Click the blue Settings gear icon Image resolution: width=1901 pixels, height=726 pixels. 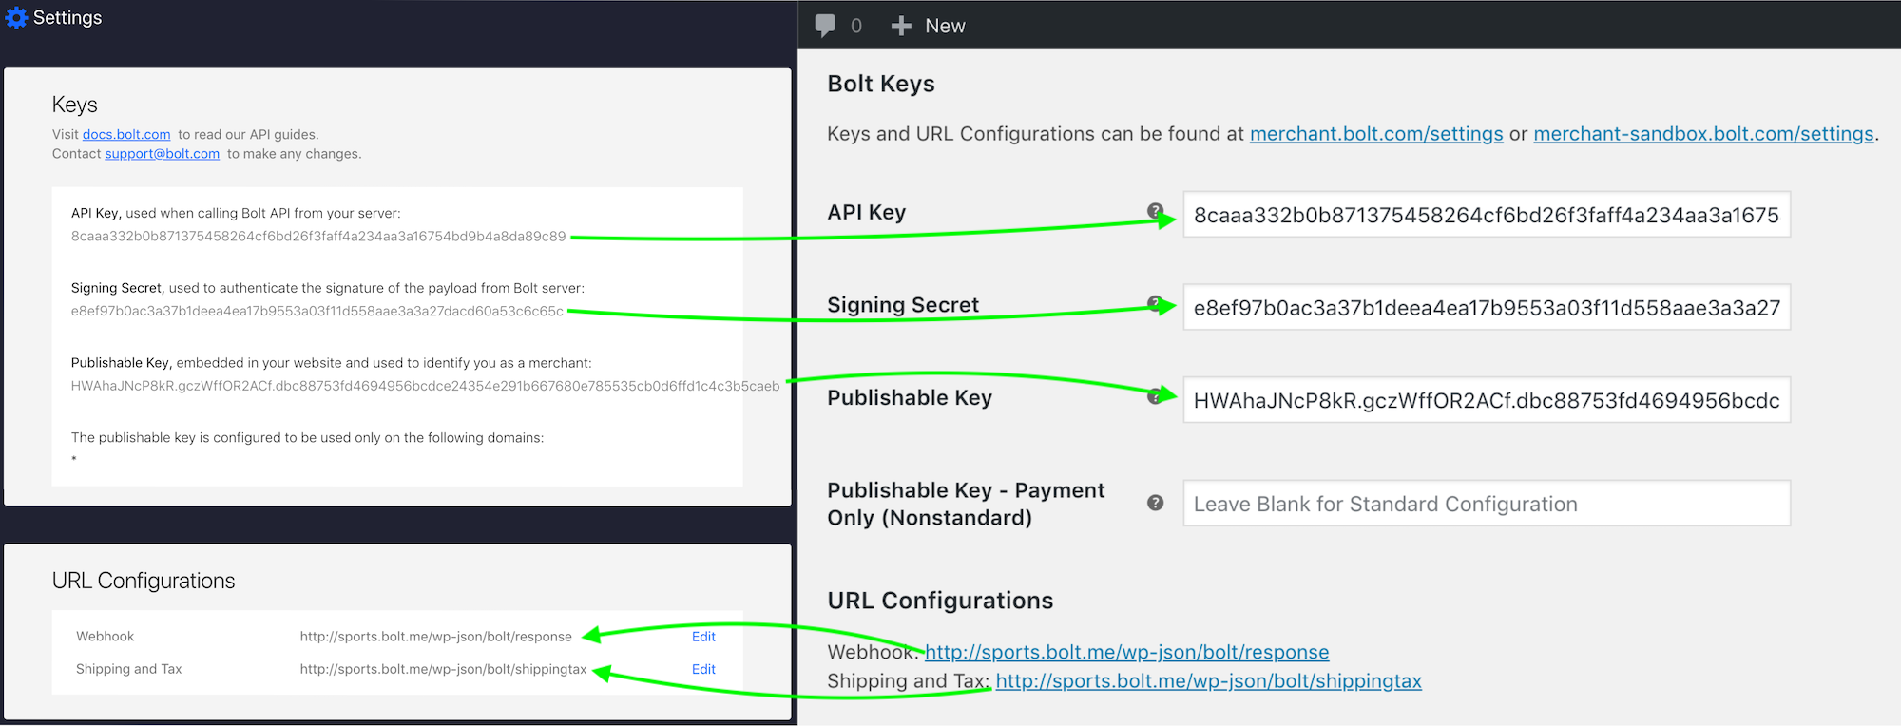(x=16, y=18)
